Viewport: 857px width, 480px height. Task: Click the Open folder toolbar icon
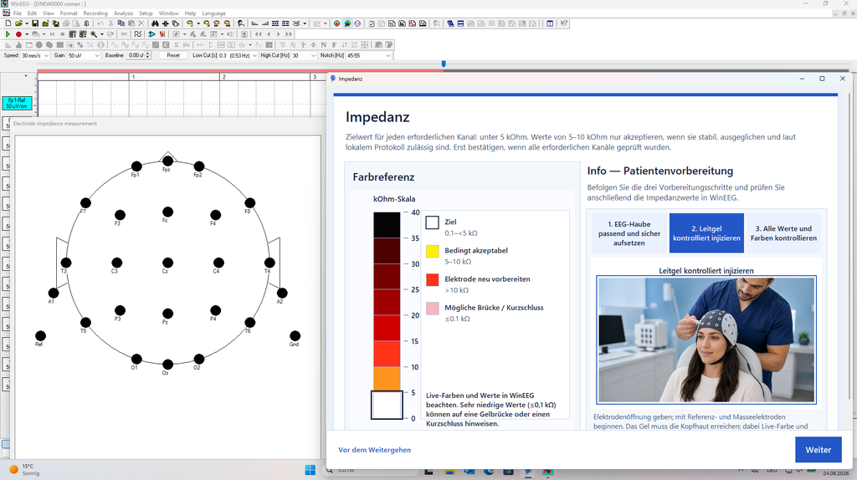[18, 23]
